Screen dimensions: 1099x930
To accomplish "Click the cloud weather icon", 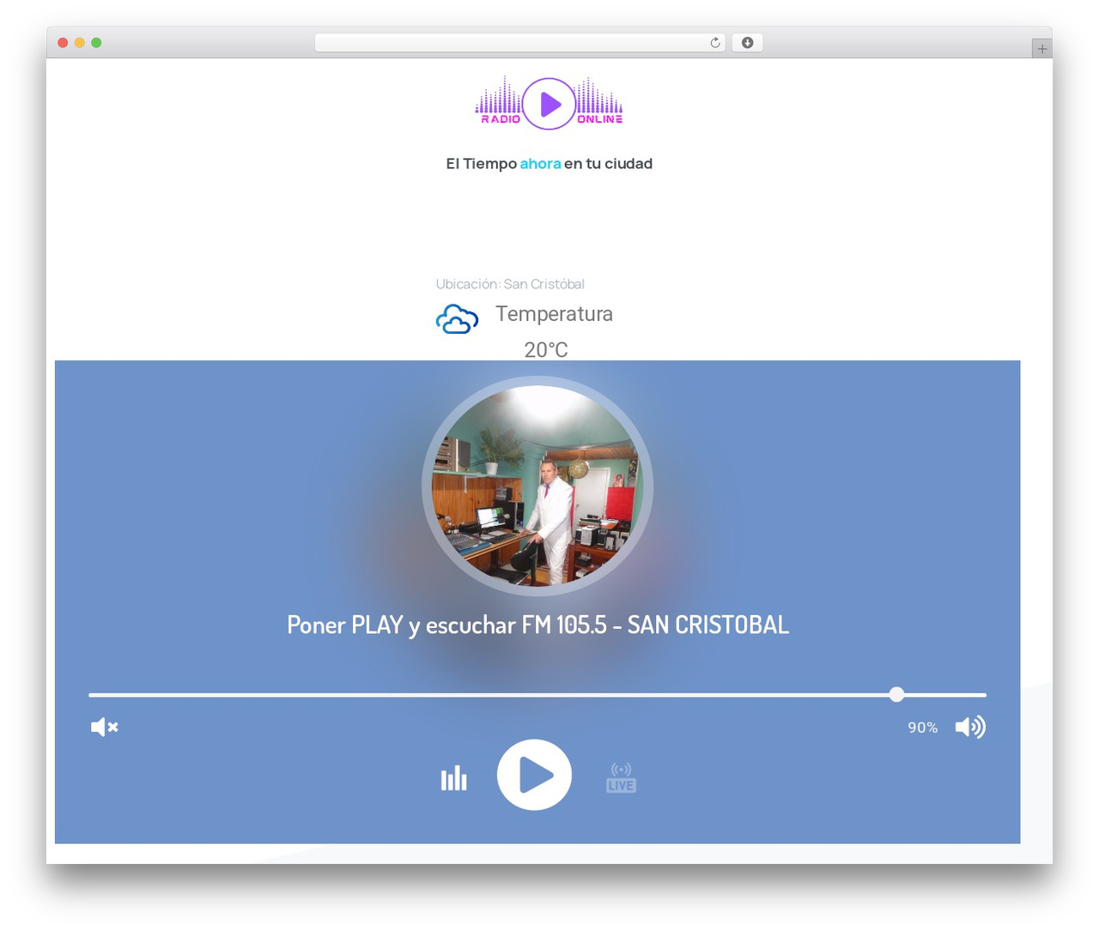I will (x=457, y=319).
